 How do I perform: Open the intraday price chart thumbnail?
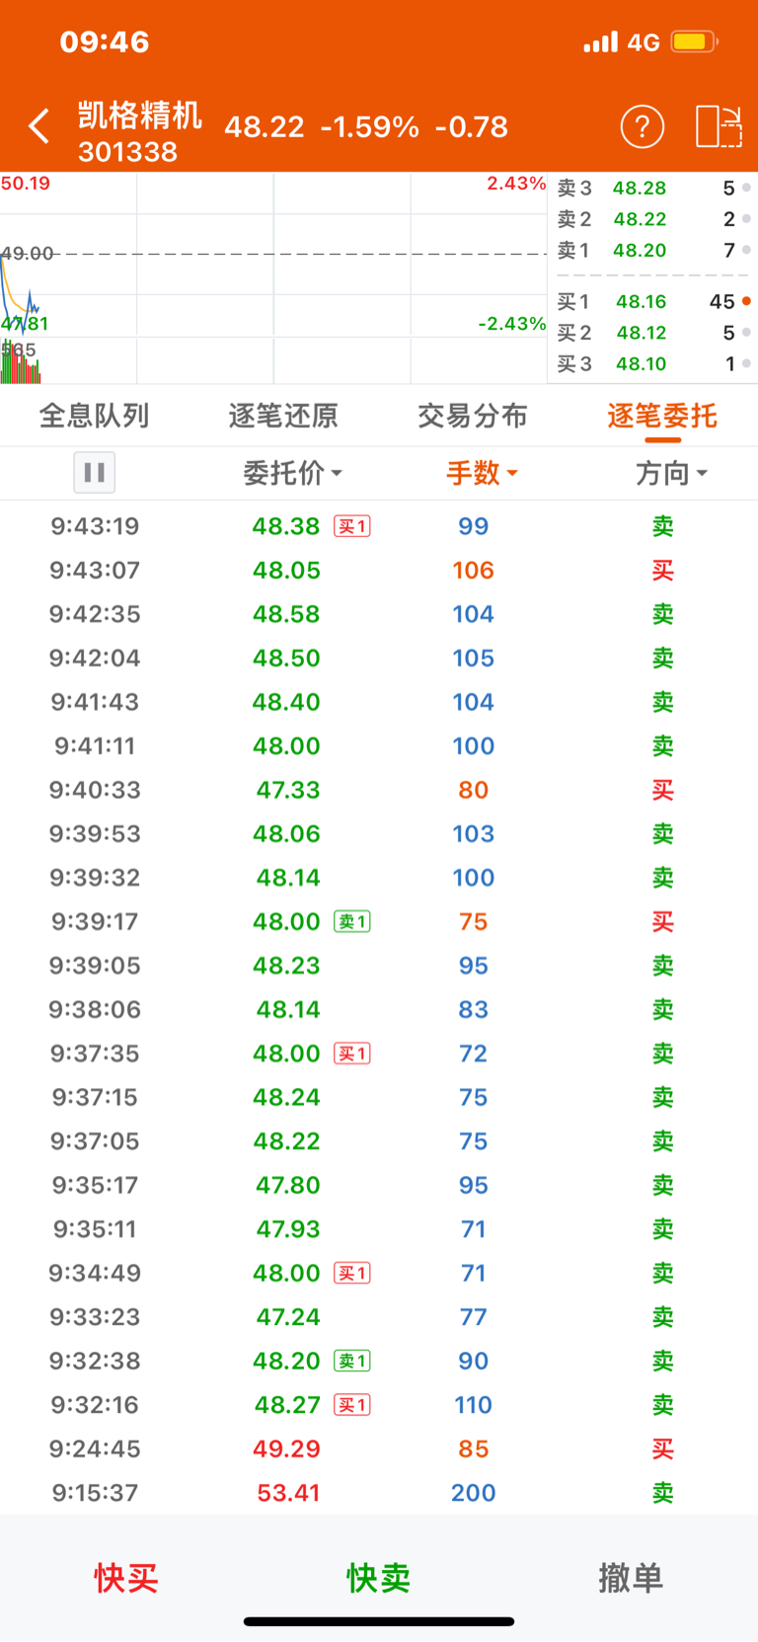click(x=273, y=278)
